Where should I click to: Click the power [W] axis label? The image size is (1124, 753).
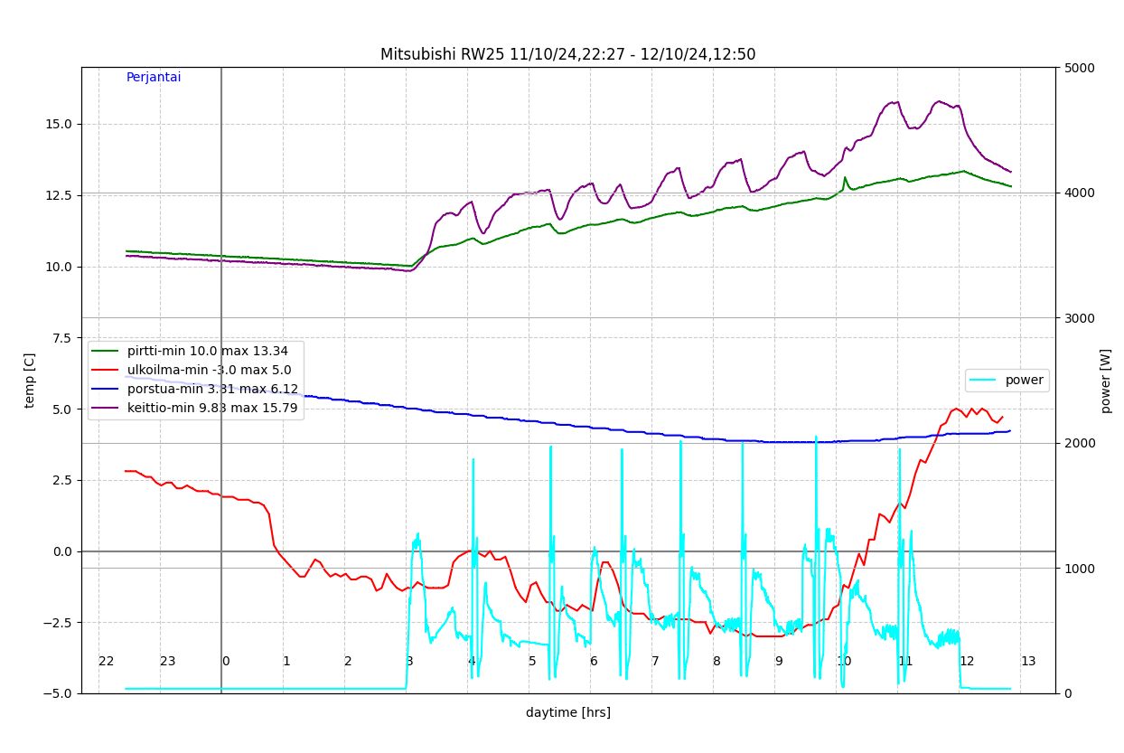[1105, 381]
